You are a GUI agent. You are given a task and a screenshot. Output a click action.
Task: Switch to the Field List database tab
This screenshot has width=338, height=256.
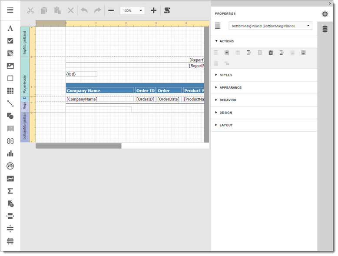325,29
